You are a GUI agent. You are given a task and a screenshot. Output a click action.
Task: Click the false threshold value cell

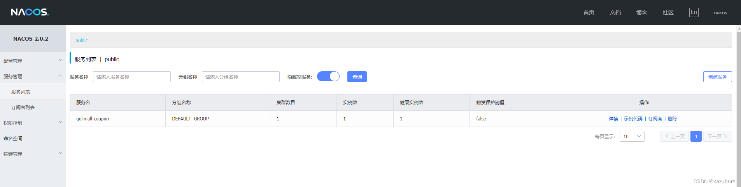tap(513, 119)
